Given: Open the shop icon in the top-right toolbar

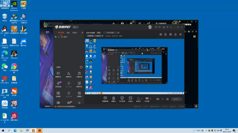Looking at the screenshot, I should (x=170, y=34).
